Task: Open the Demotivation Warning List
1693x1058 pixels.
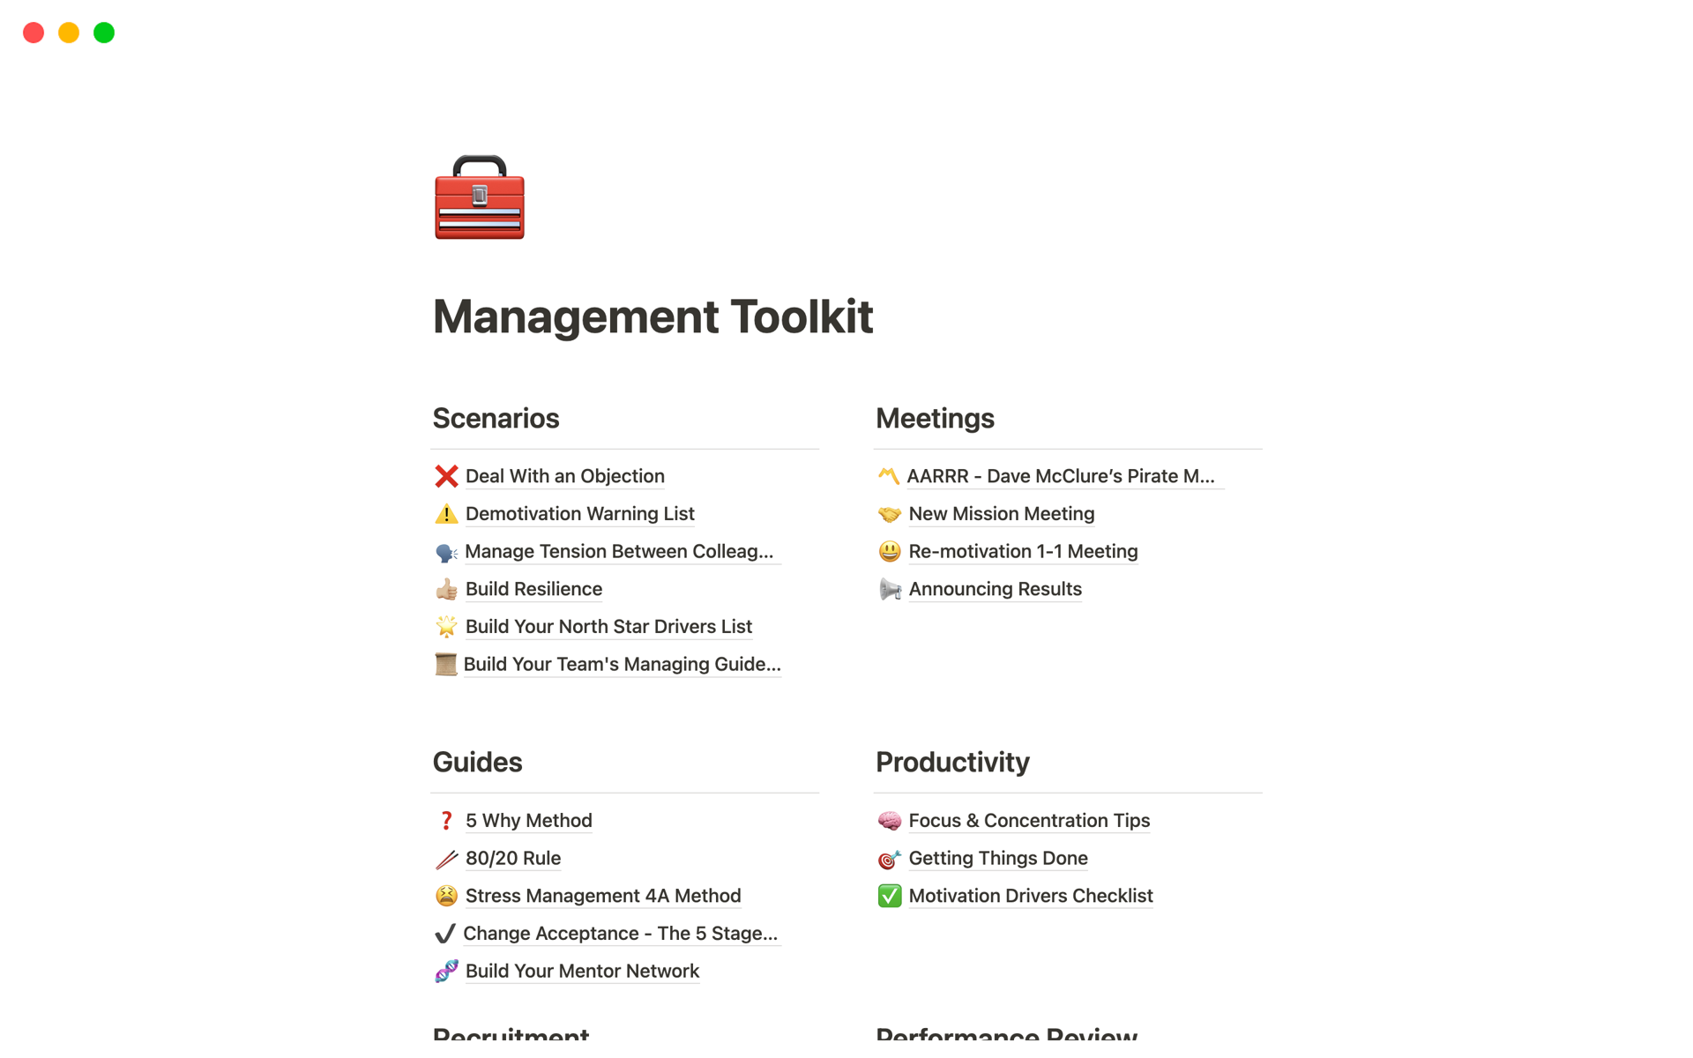Action: (579, 513)
